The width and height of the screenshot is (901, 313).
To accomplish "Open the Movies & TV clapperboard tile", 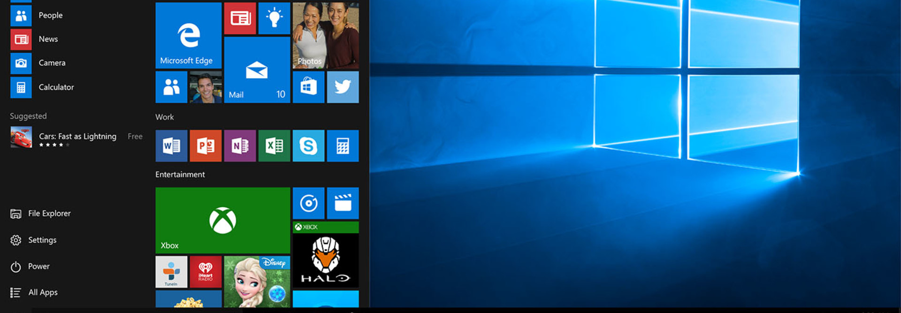I will [343, 203].
